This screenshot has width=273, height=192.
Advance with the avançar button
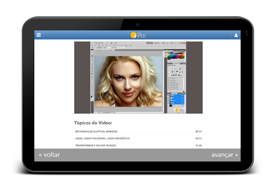[x=224, y=155]
